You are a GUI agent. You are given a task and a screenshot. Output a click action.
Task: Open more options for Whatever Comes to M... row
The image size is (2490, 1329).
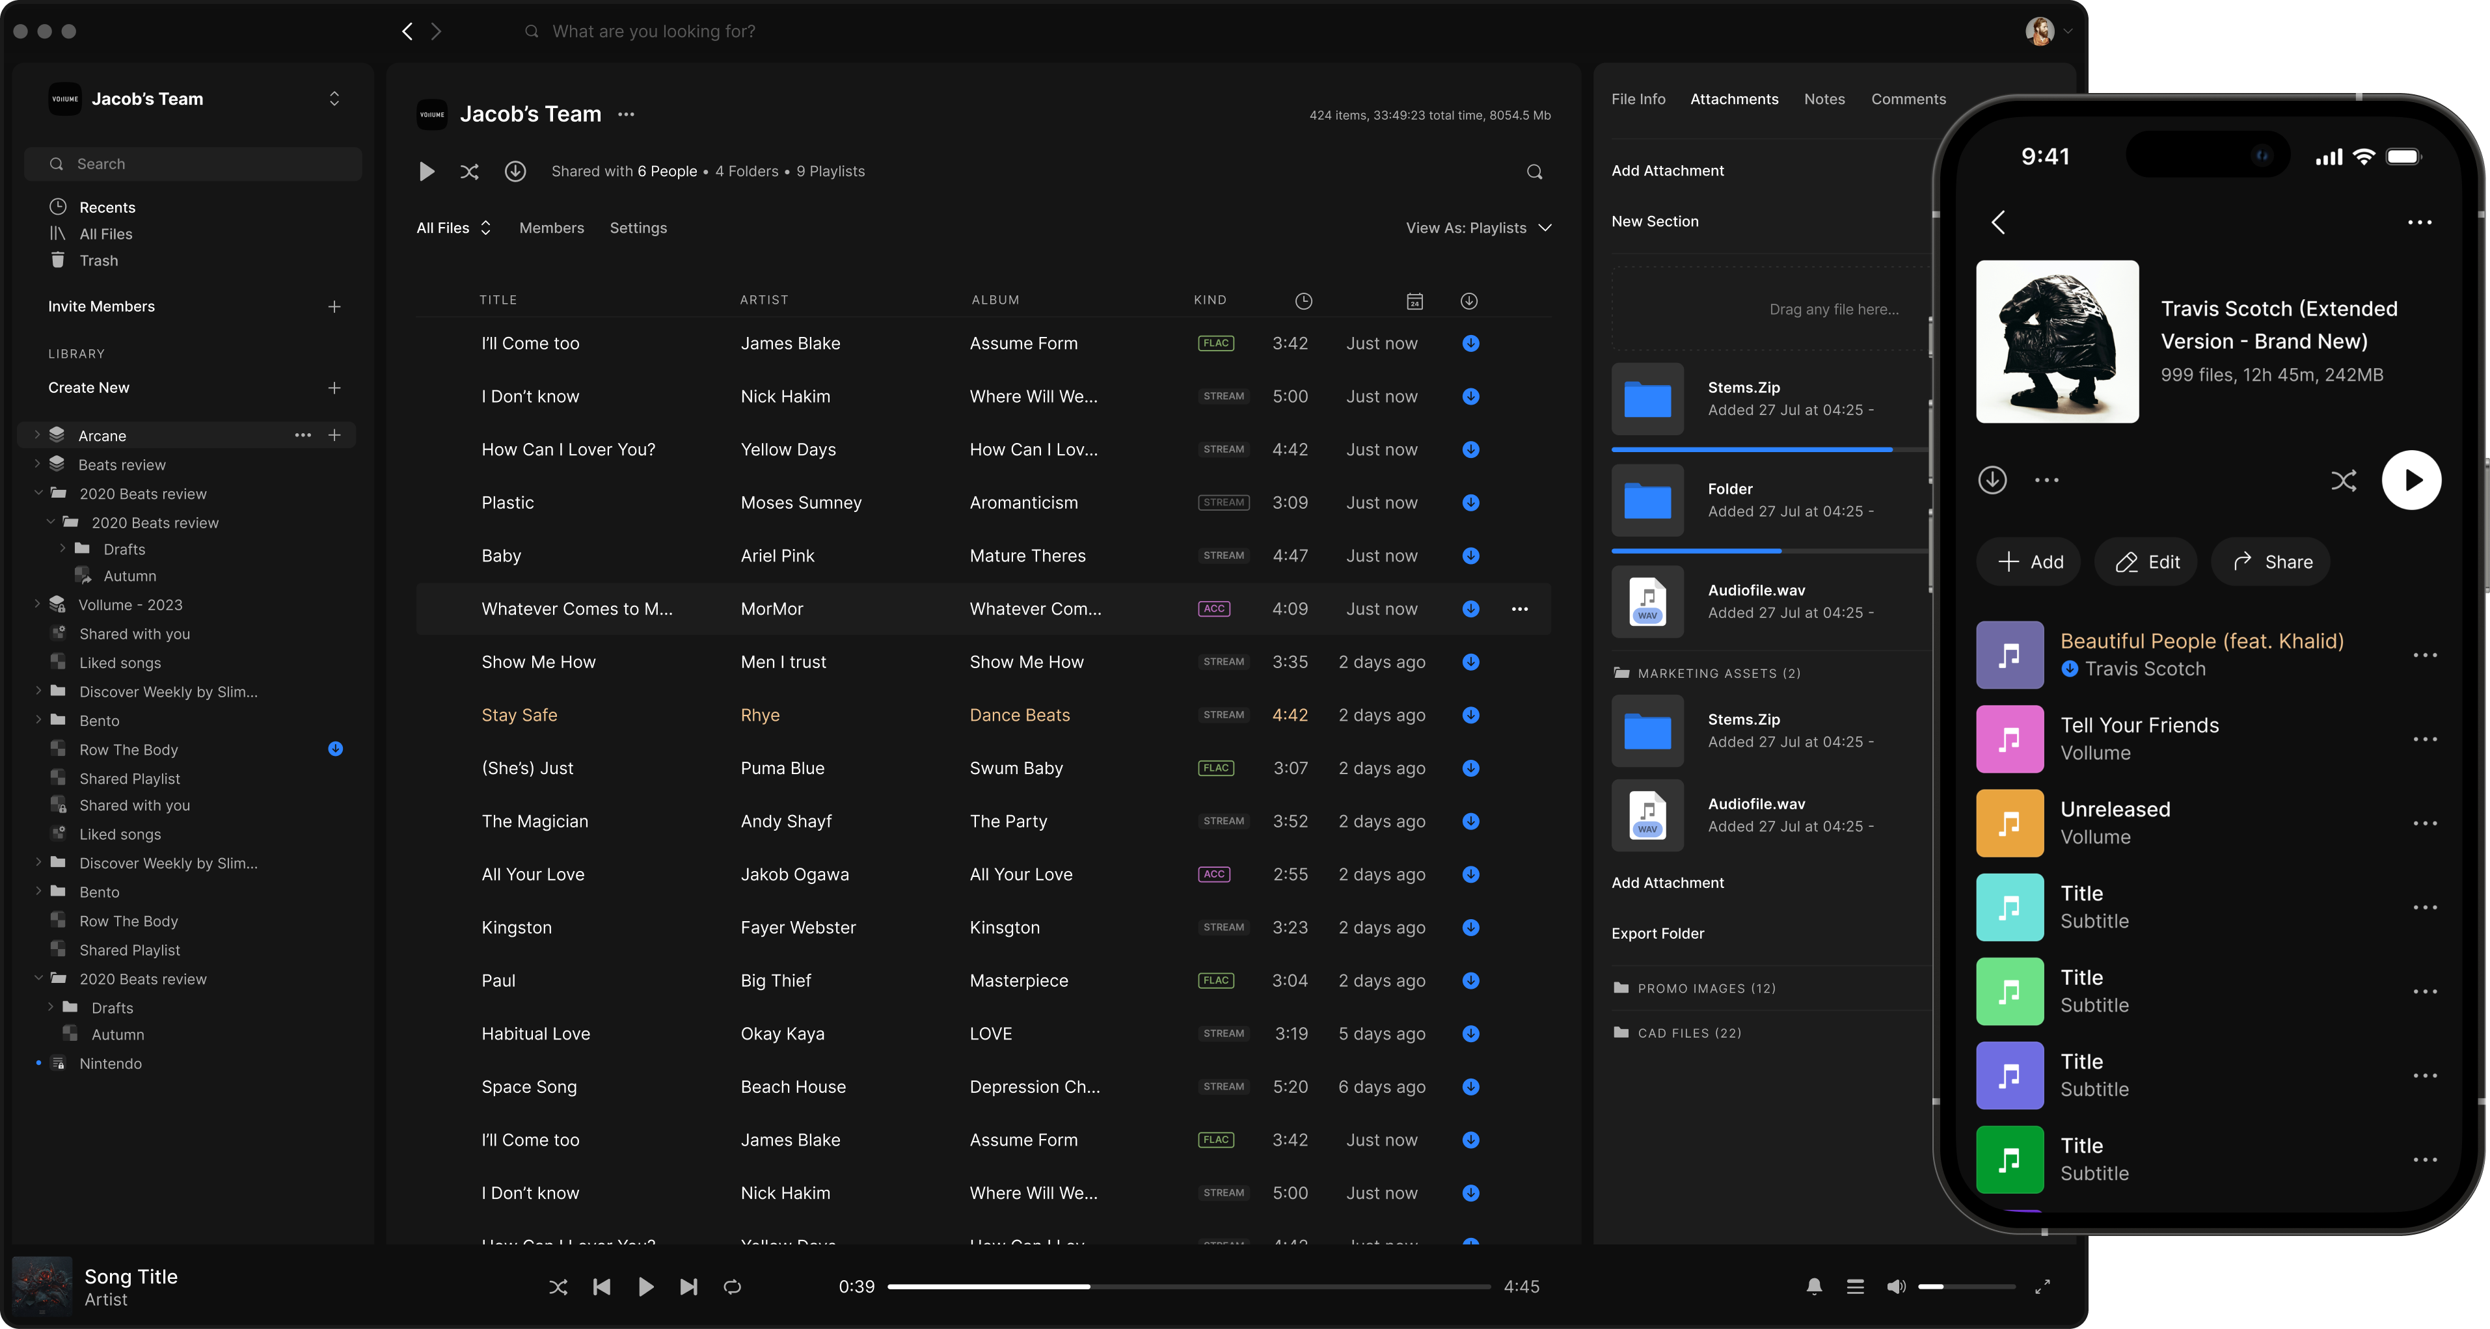(1519, 609)
